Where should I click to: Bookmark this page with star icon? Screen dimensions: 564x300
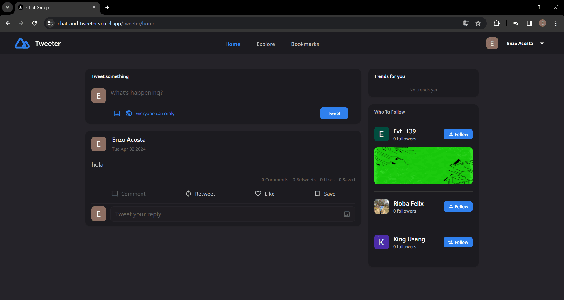click(478, 24)
